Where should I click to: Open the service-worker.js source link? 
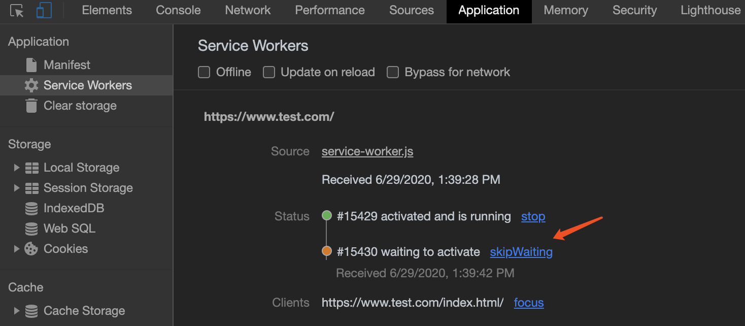(x=367, y=151)
